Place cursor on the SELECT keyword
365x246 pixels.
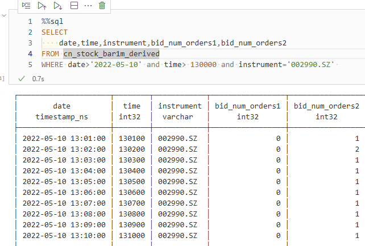pos(55,32)
